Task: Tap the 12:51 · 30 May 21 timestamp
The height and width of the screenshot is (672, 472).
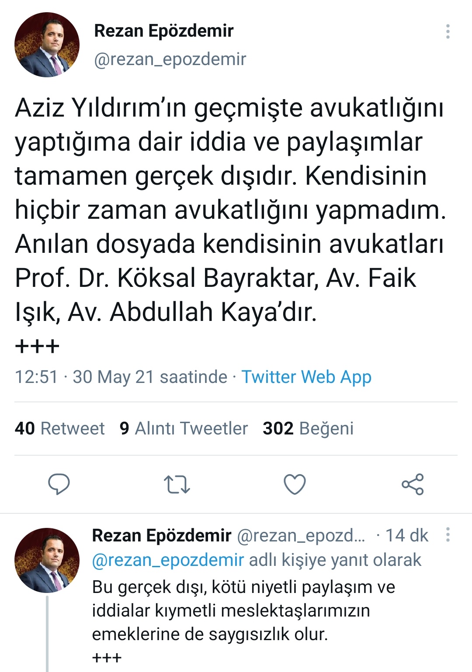Action: [x=121, y=377]
